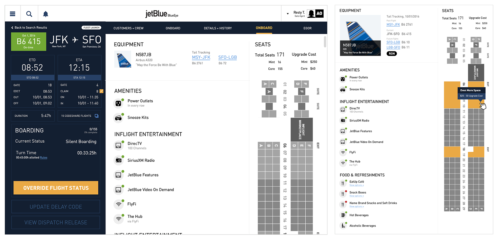Open the SFO-LGB B6 10 future flight link
The width and height of the screenshot is (503, 241).
[393, 42]
